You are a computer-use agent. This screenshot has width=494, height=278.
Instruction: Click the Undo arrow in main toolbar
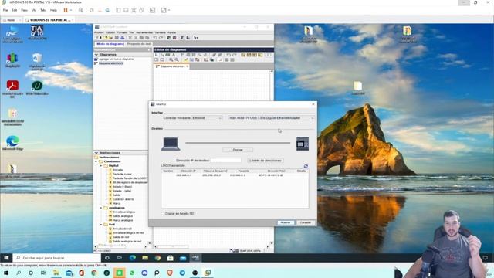[155, 38]
